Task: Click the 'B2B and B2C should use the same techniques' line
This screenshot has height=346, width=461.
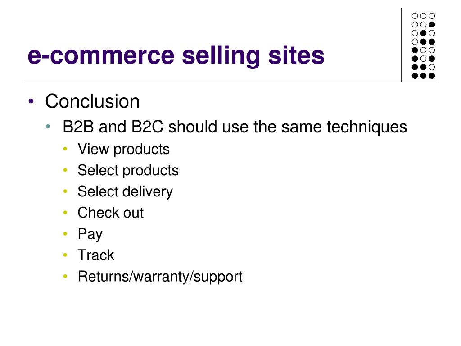Action: (x=235, y=127)
